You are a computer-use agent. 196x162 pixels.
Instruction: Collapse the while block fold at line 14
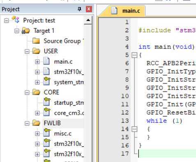[134, 129]
